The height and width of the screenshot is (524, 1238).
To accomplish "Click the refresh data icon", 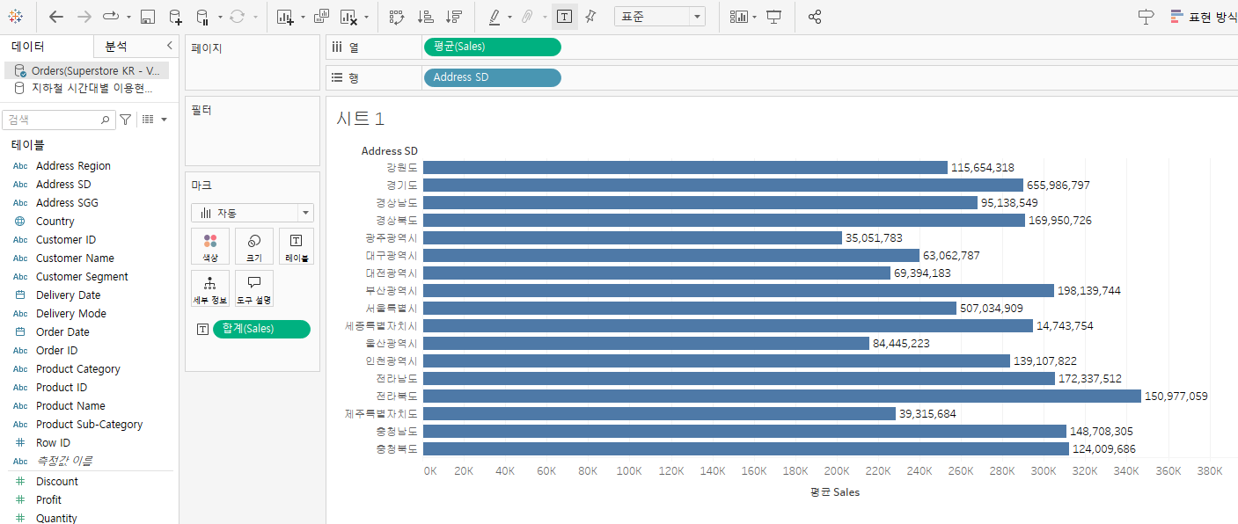I will [238, 17].
